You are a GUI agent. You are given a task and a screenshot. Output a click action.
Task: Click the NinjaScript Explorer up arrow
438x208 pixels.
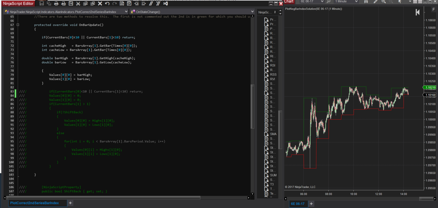[280, 11]
